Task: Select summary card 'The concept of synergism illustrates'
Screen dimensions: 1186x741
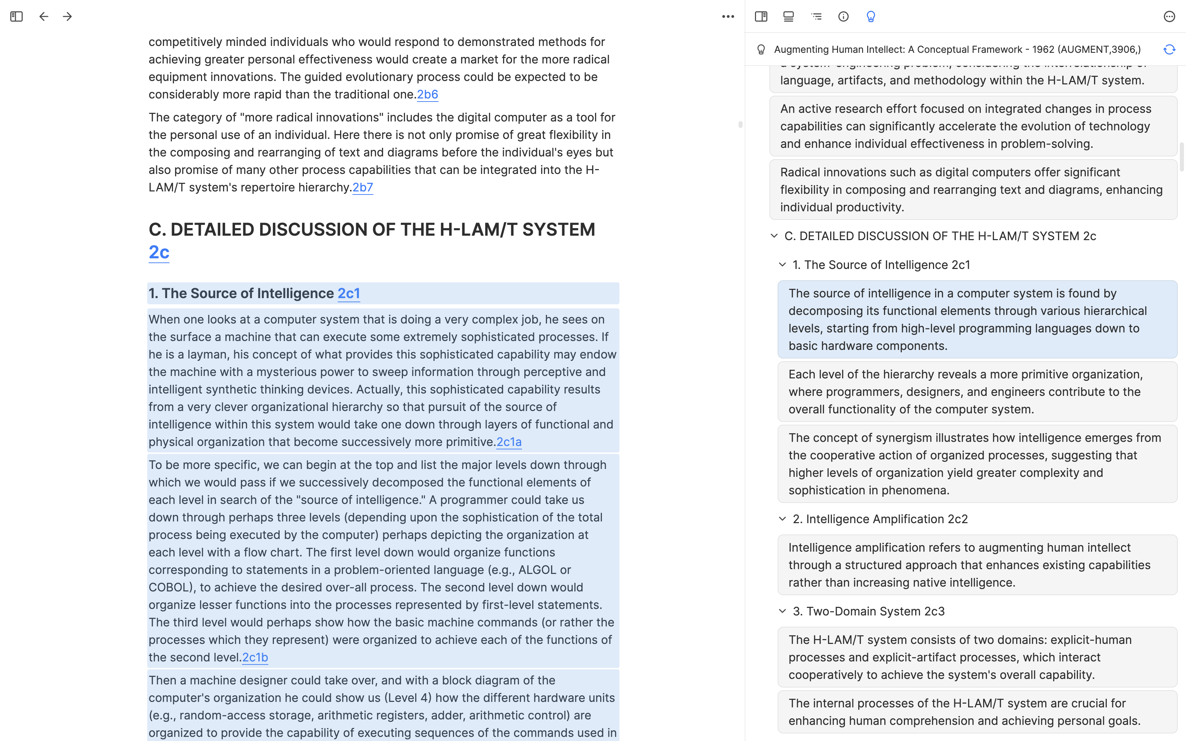Action: click(977, 463)
